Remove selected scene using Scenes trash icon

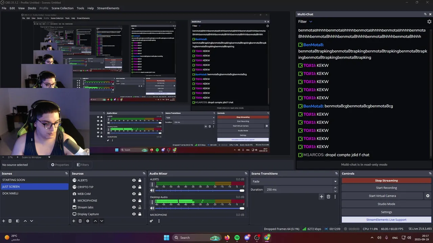[10, 221]
